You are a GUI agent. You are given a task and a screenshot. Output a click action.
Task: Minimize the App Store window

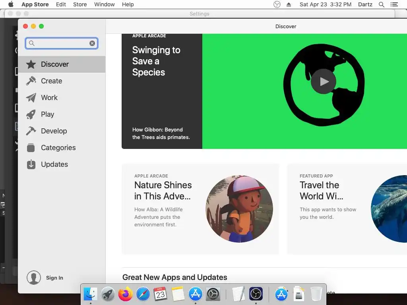pyautogui.click(x=33, y=26)
